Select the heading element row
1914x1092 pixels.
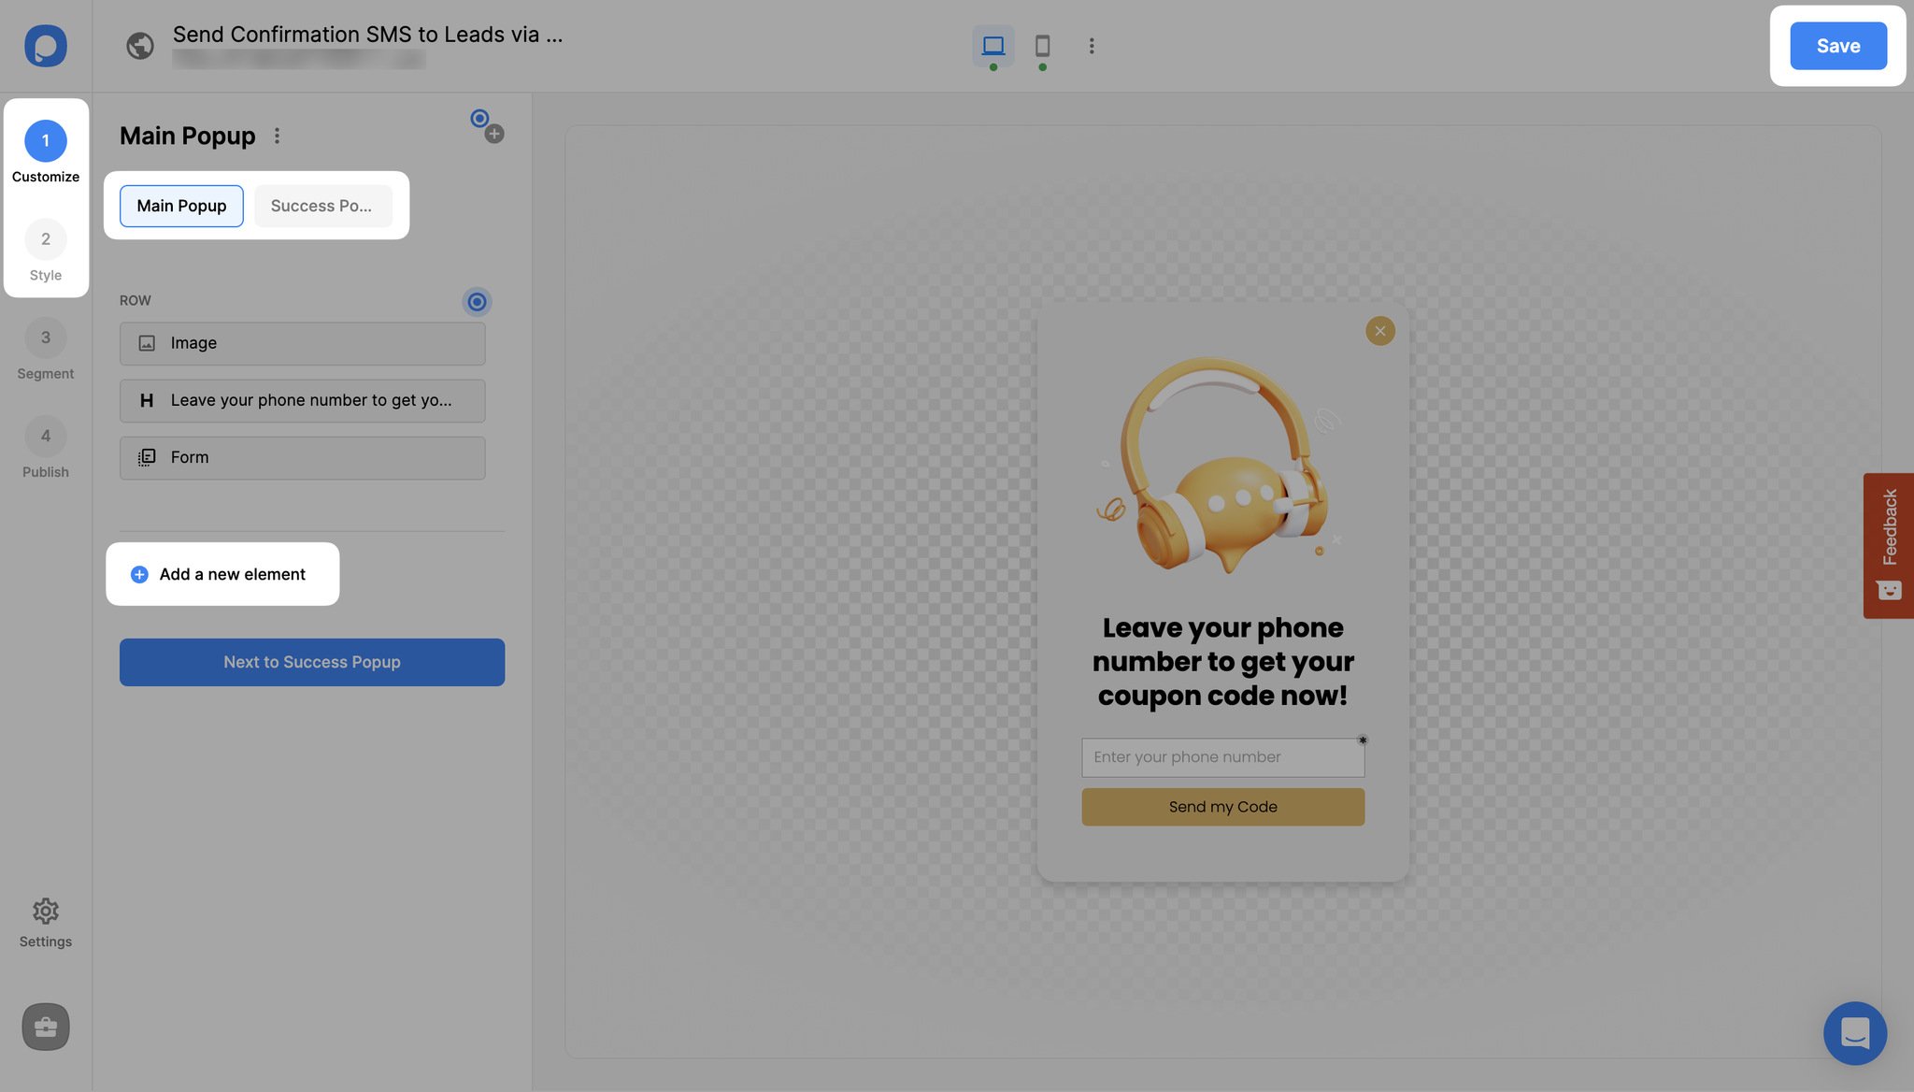point(302,400)
